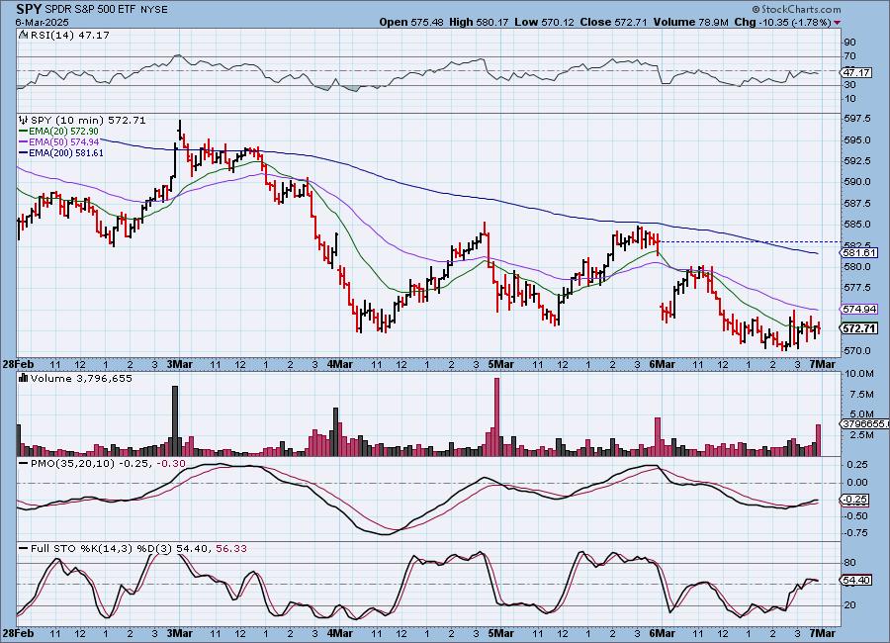Click the navy EMA(200) legend line swatch
The image size is (890, 643).
(x=24, y=152)
